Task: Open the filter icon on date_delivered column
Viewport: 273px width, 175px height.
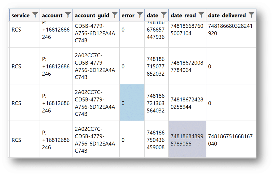Action: pyautogui.click(x=252, y=15)
